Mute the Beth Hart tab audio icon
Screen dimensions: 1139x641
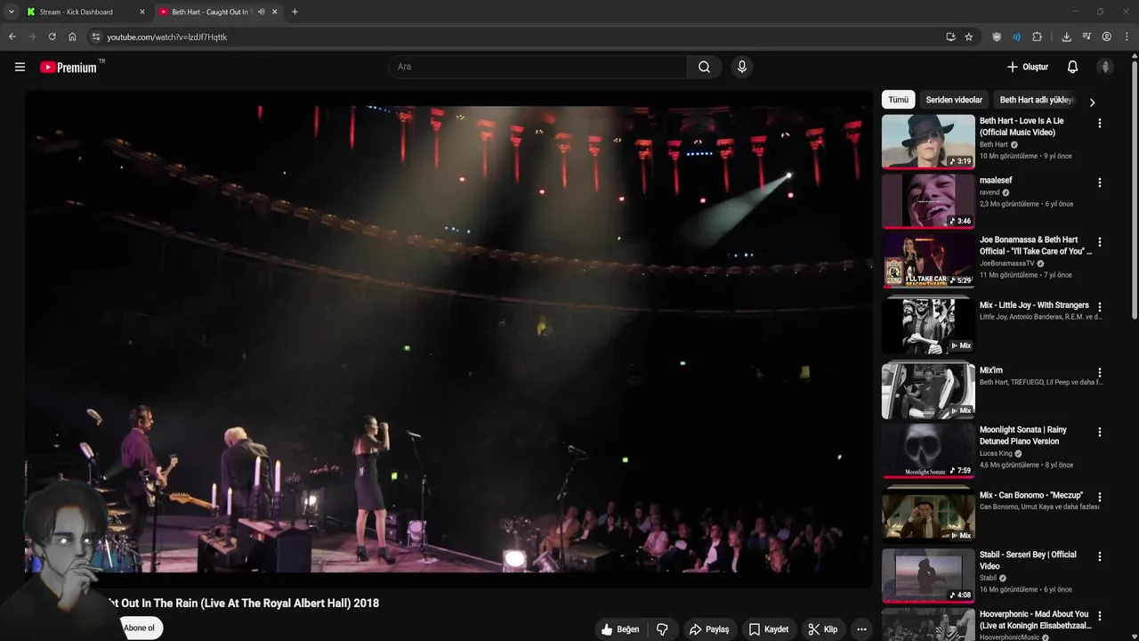pyautogui.click(x=261, y=12)
